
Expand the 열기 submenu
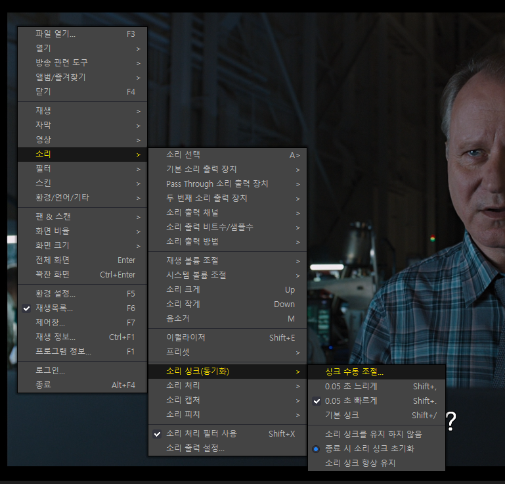coord(83,49)
